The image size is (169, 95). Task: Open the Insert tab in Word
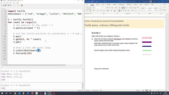coord(98,4)
